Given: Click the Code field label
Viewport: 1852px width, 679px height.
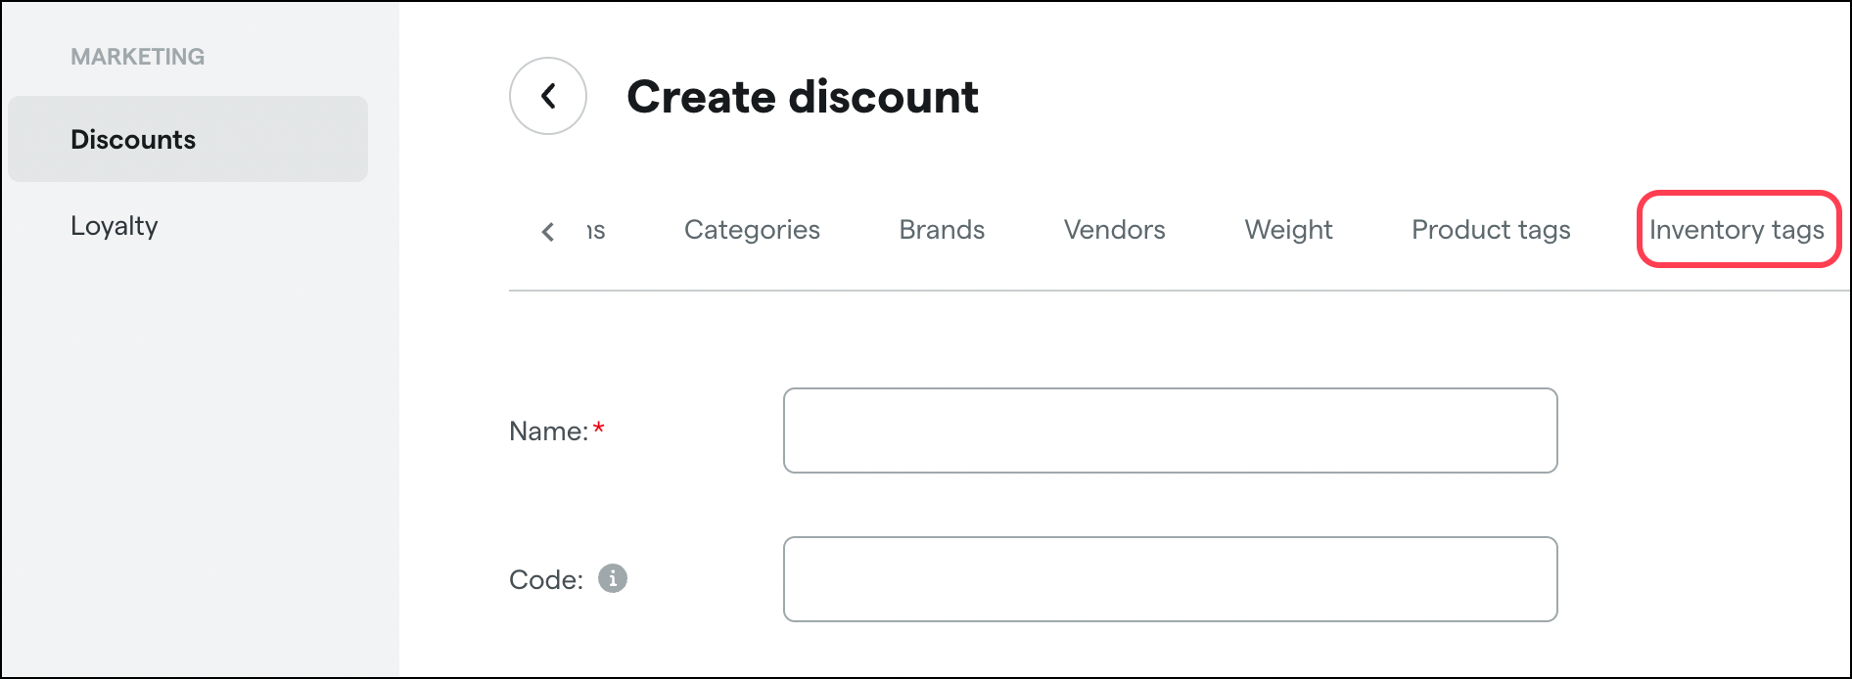Looking at the screenshot, I should 546,580.
